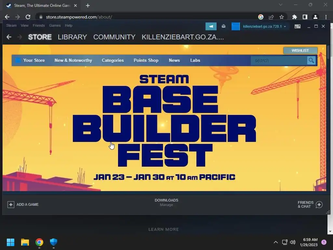Open the View menu

(25, 25)
